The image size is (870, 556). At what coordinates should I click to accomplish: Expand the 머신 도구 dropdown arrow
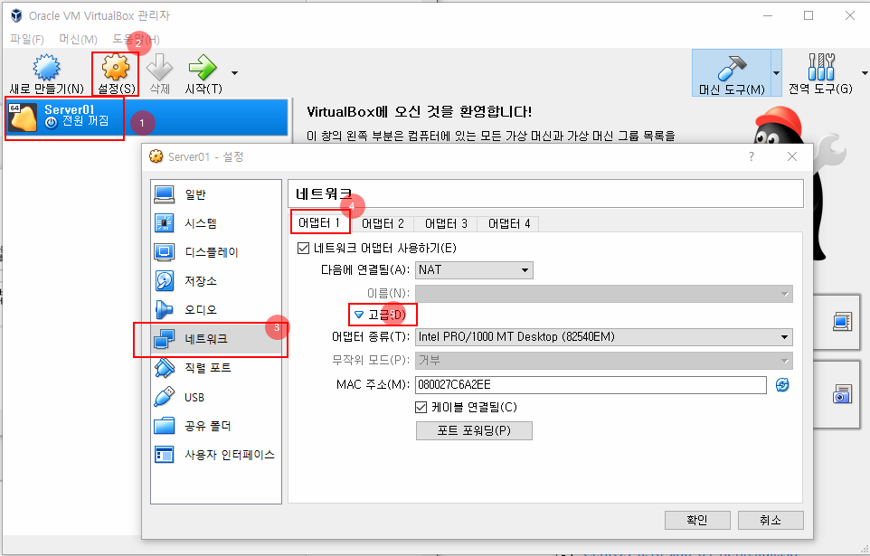pos(776,72)
